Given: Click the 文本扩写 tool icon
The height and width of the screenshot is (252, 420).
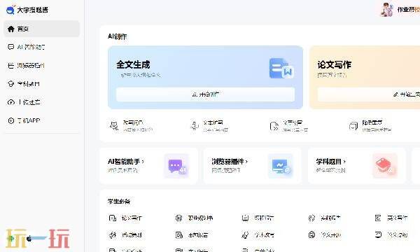Looking at the screenshot, I should tap(194, 126).
